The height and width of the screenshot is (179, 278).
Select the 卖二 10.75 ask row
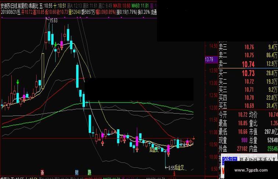248,55
